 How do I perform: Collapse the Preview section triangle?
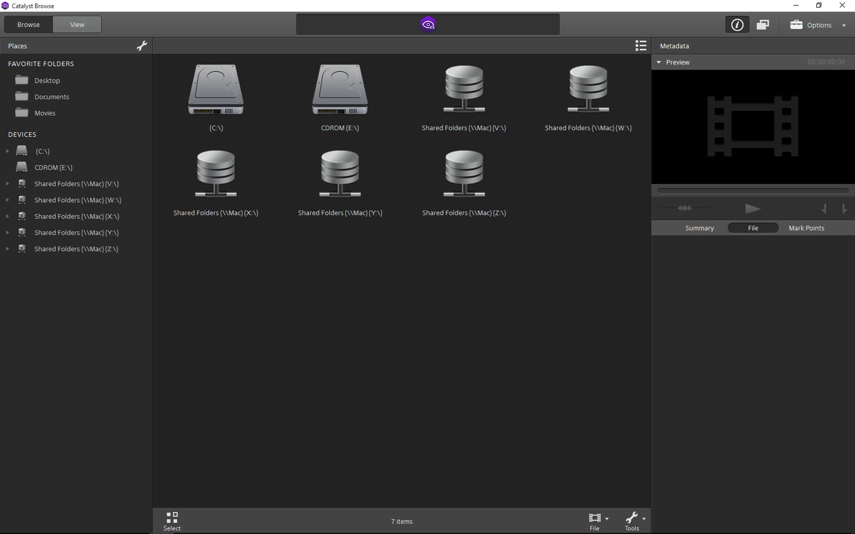pos(659,62)
